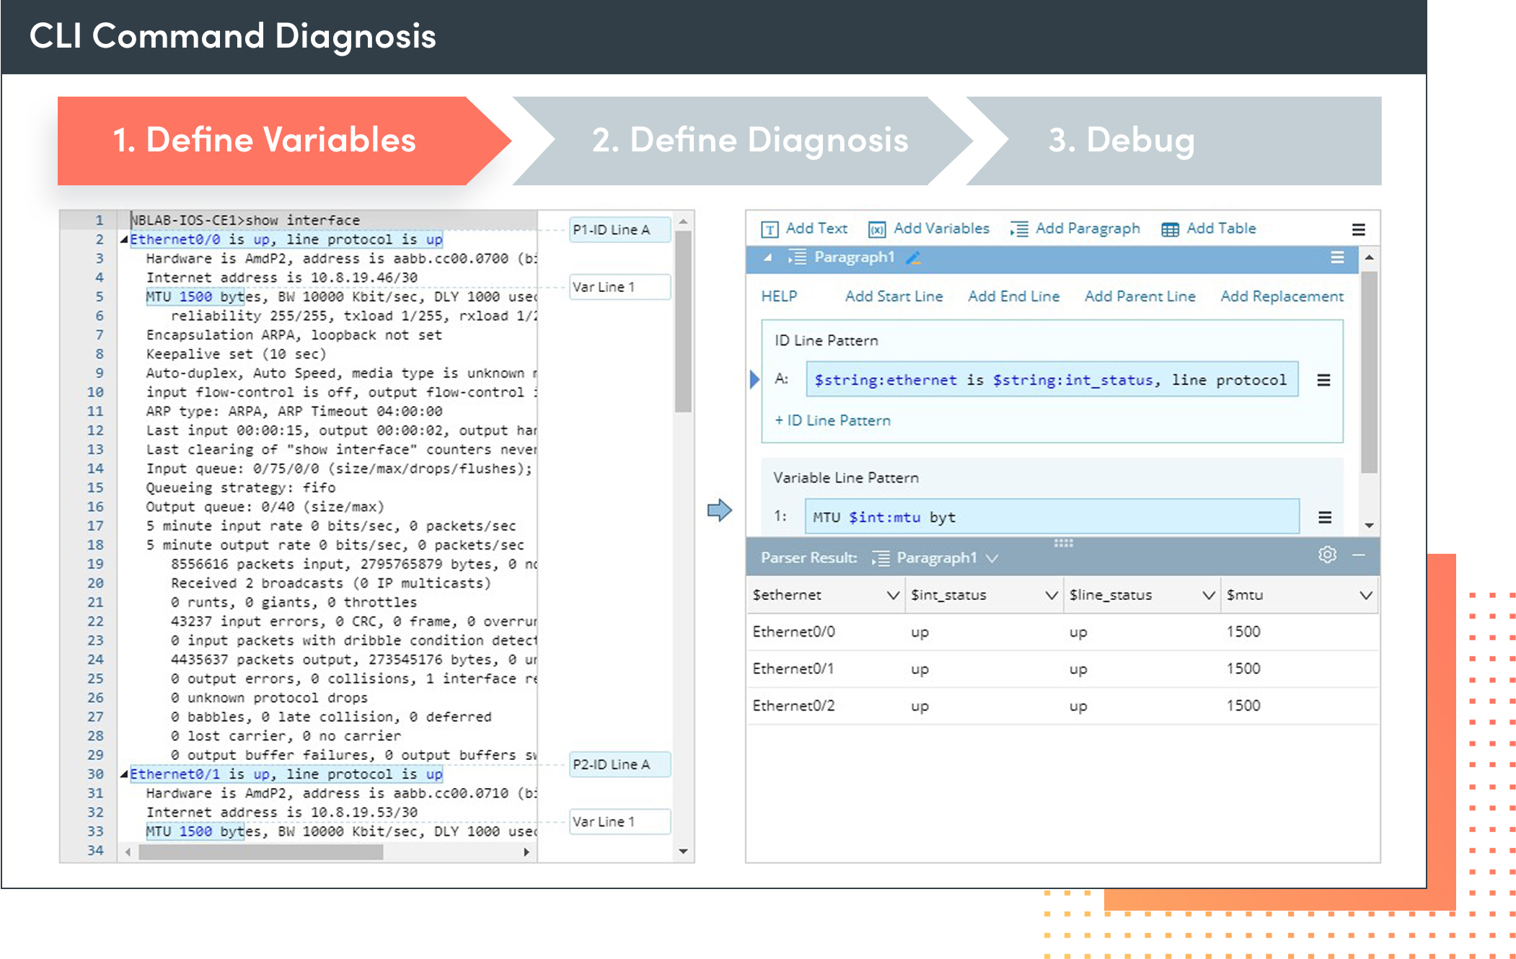This screenshot has width=1516, height=959.
Task: Click the blue arrow to parse
Action: 719,510
